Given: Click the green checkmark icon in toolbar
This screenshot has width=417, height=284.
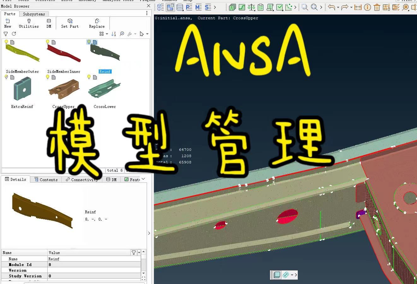Looking at the screenshot, I should (x=279, y=7).
